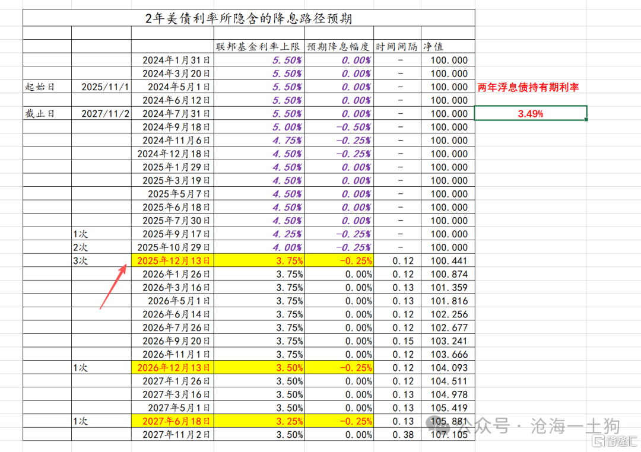Select the highlighted 2027年6月18日 date cell
The height and width of the screenshot is (452, 641).
coord(173,421)
